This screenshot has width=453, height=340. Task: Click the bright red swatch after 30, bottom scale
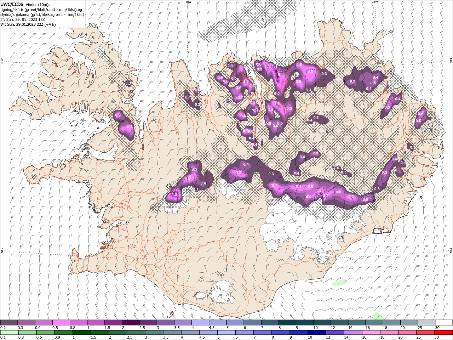pyautogui.click(x=443, y=333)
